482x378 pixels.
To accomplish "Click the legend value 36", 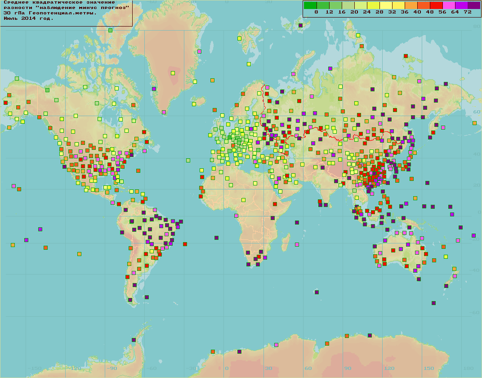I will pos(405,12).
